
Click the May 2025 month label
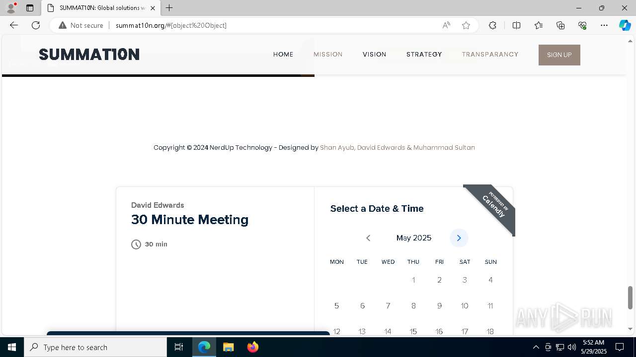point(414,238)
